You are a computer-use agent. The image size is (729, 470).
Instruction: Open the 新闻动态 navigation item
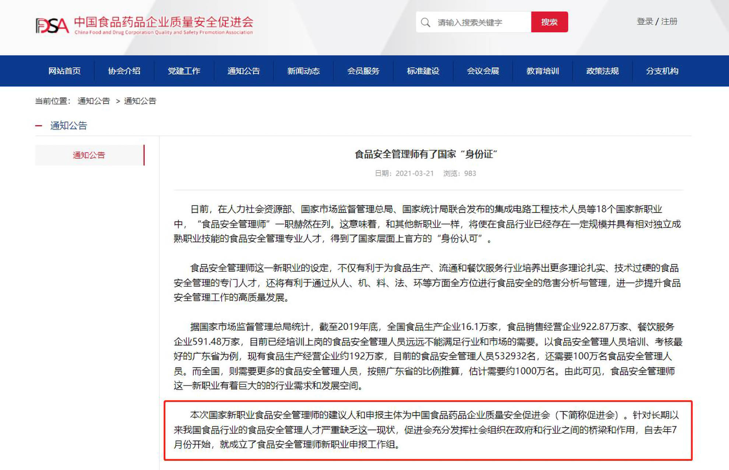click(x=303, y=71)
